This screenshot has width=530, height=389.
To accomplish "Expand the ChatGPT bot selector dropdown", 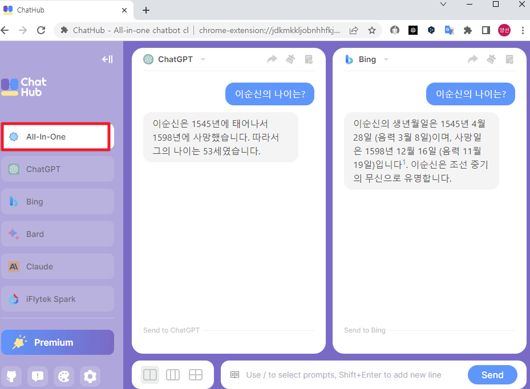I will click(203, 59).
